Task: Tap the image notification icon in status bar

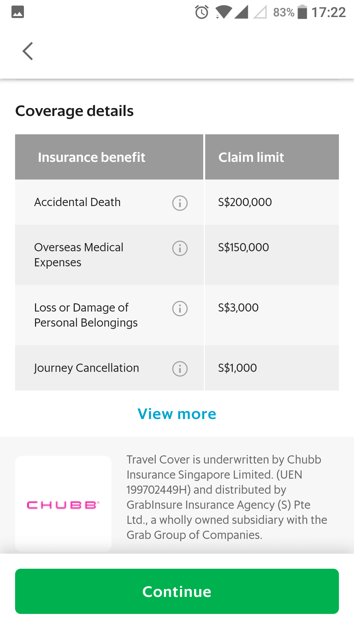Action: (18, 12)
